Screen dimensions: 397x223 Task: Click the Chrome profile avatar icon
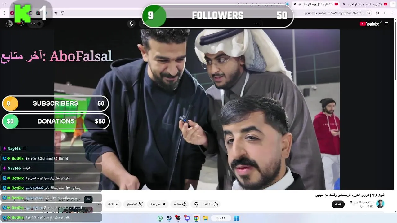(12, 13)
